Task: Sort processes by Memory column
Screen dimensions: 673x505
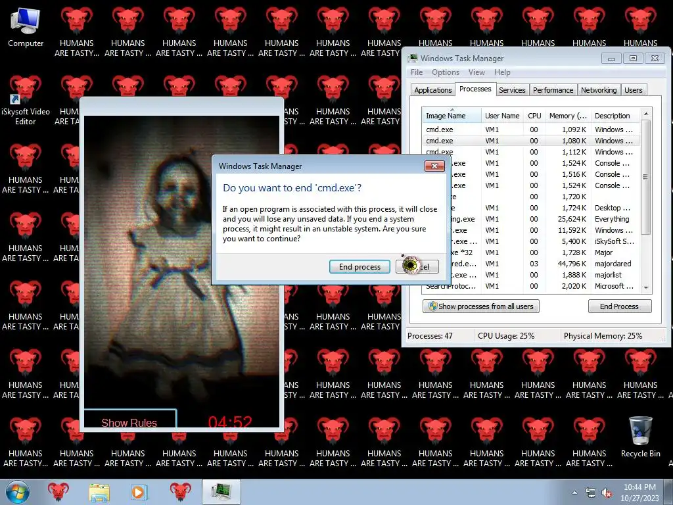Action: pos(567,116)
